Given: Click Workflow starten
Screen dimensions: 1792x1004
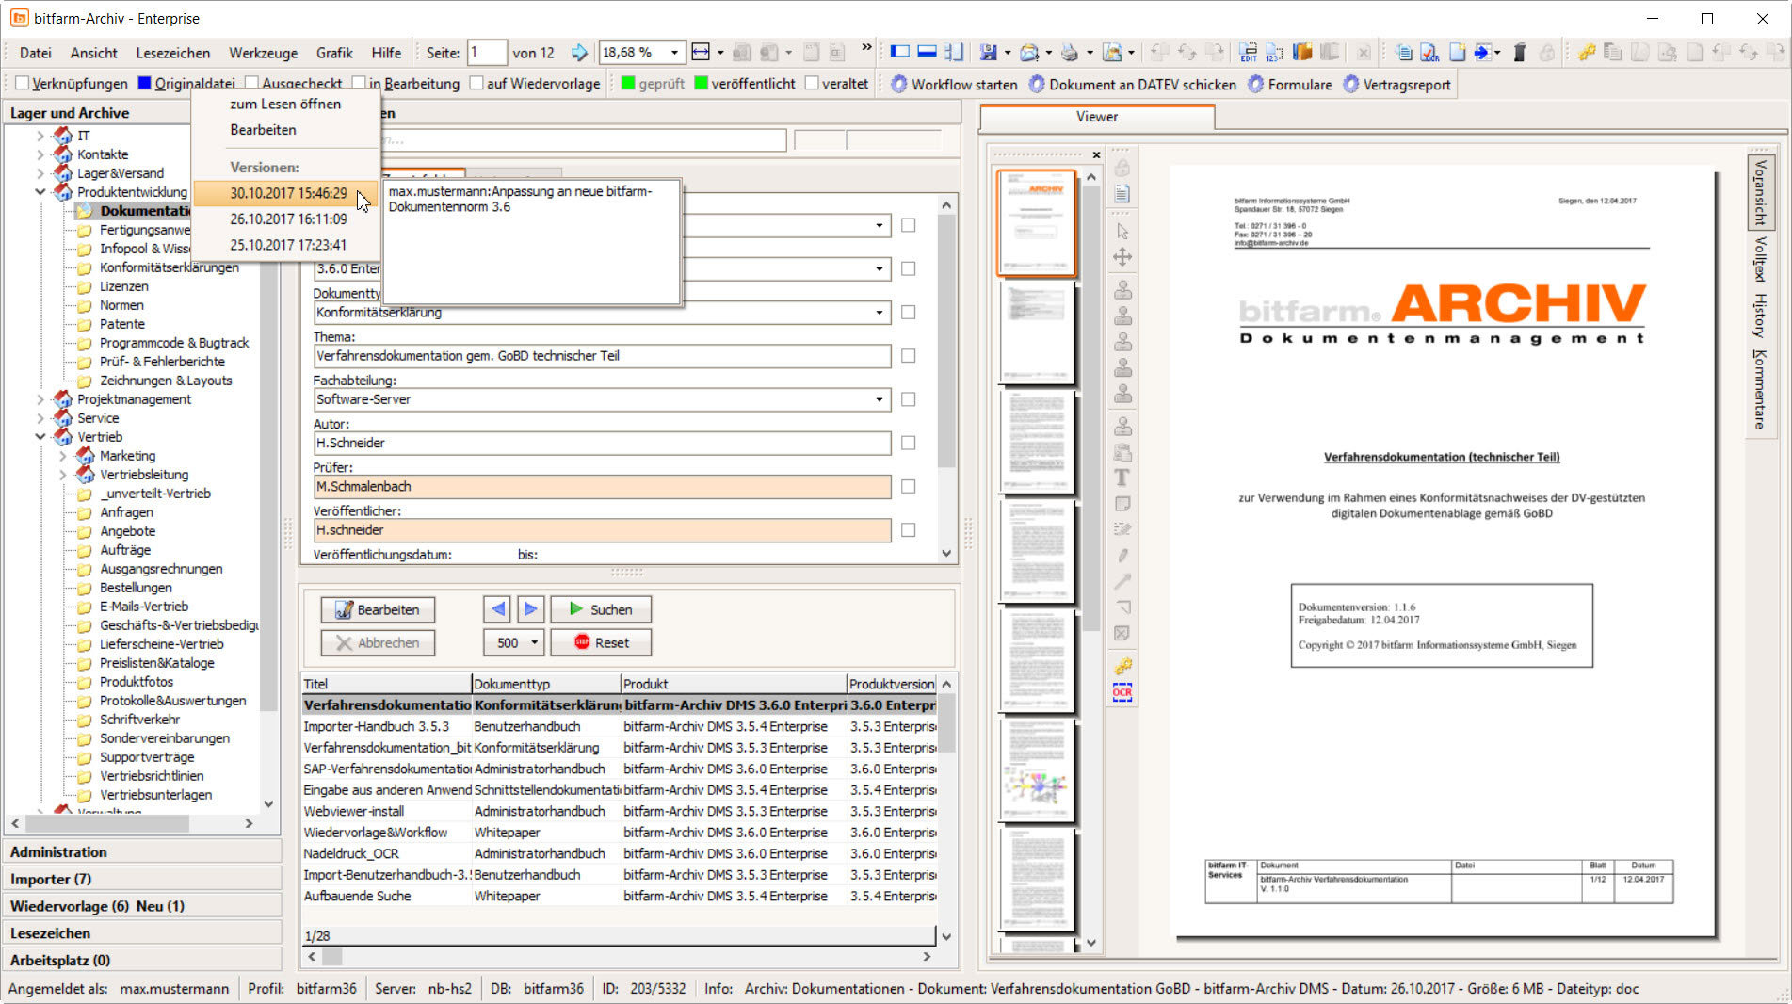Looking at the screenshot, I should tap(954, 84).
